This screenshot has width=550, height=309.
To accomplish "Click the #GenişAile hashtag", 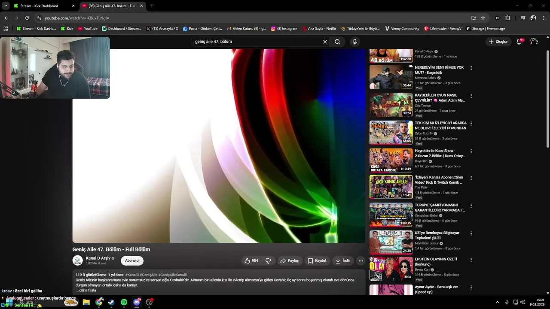I will click(148, 275).
